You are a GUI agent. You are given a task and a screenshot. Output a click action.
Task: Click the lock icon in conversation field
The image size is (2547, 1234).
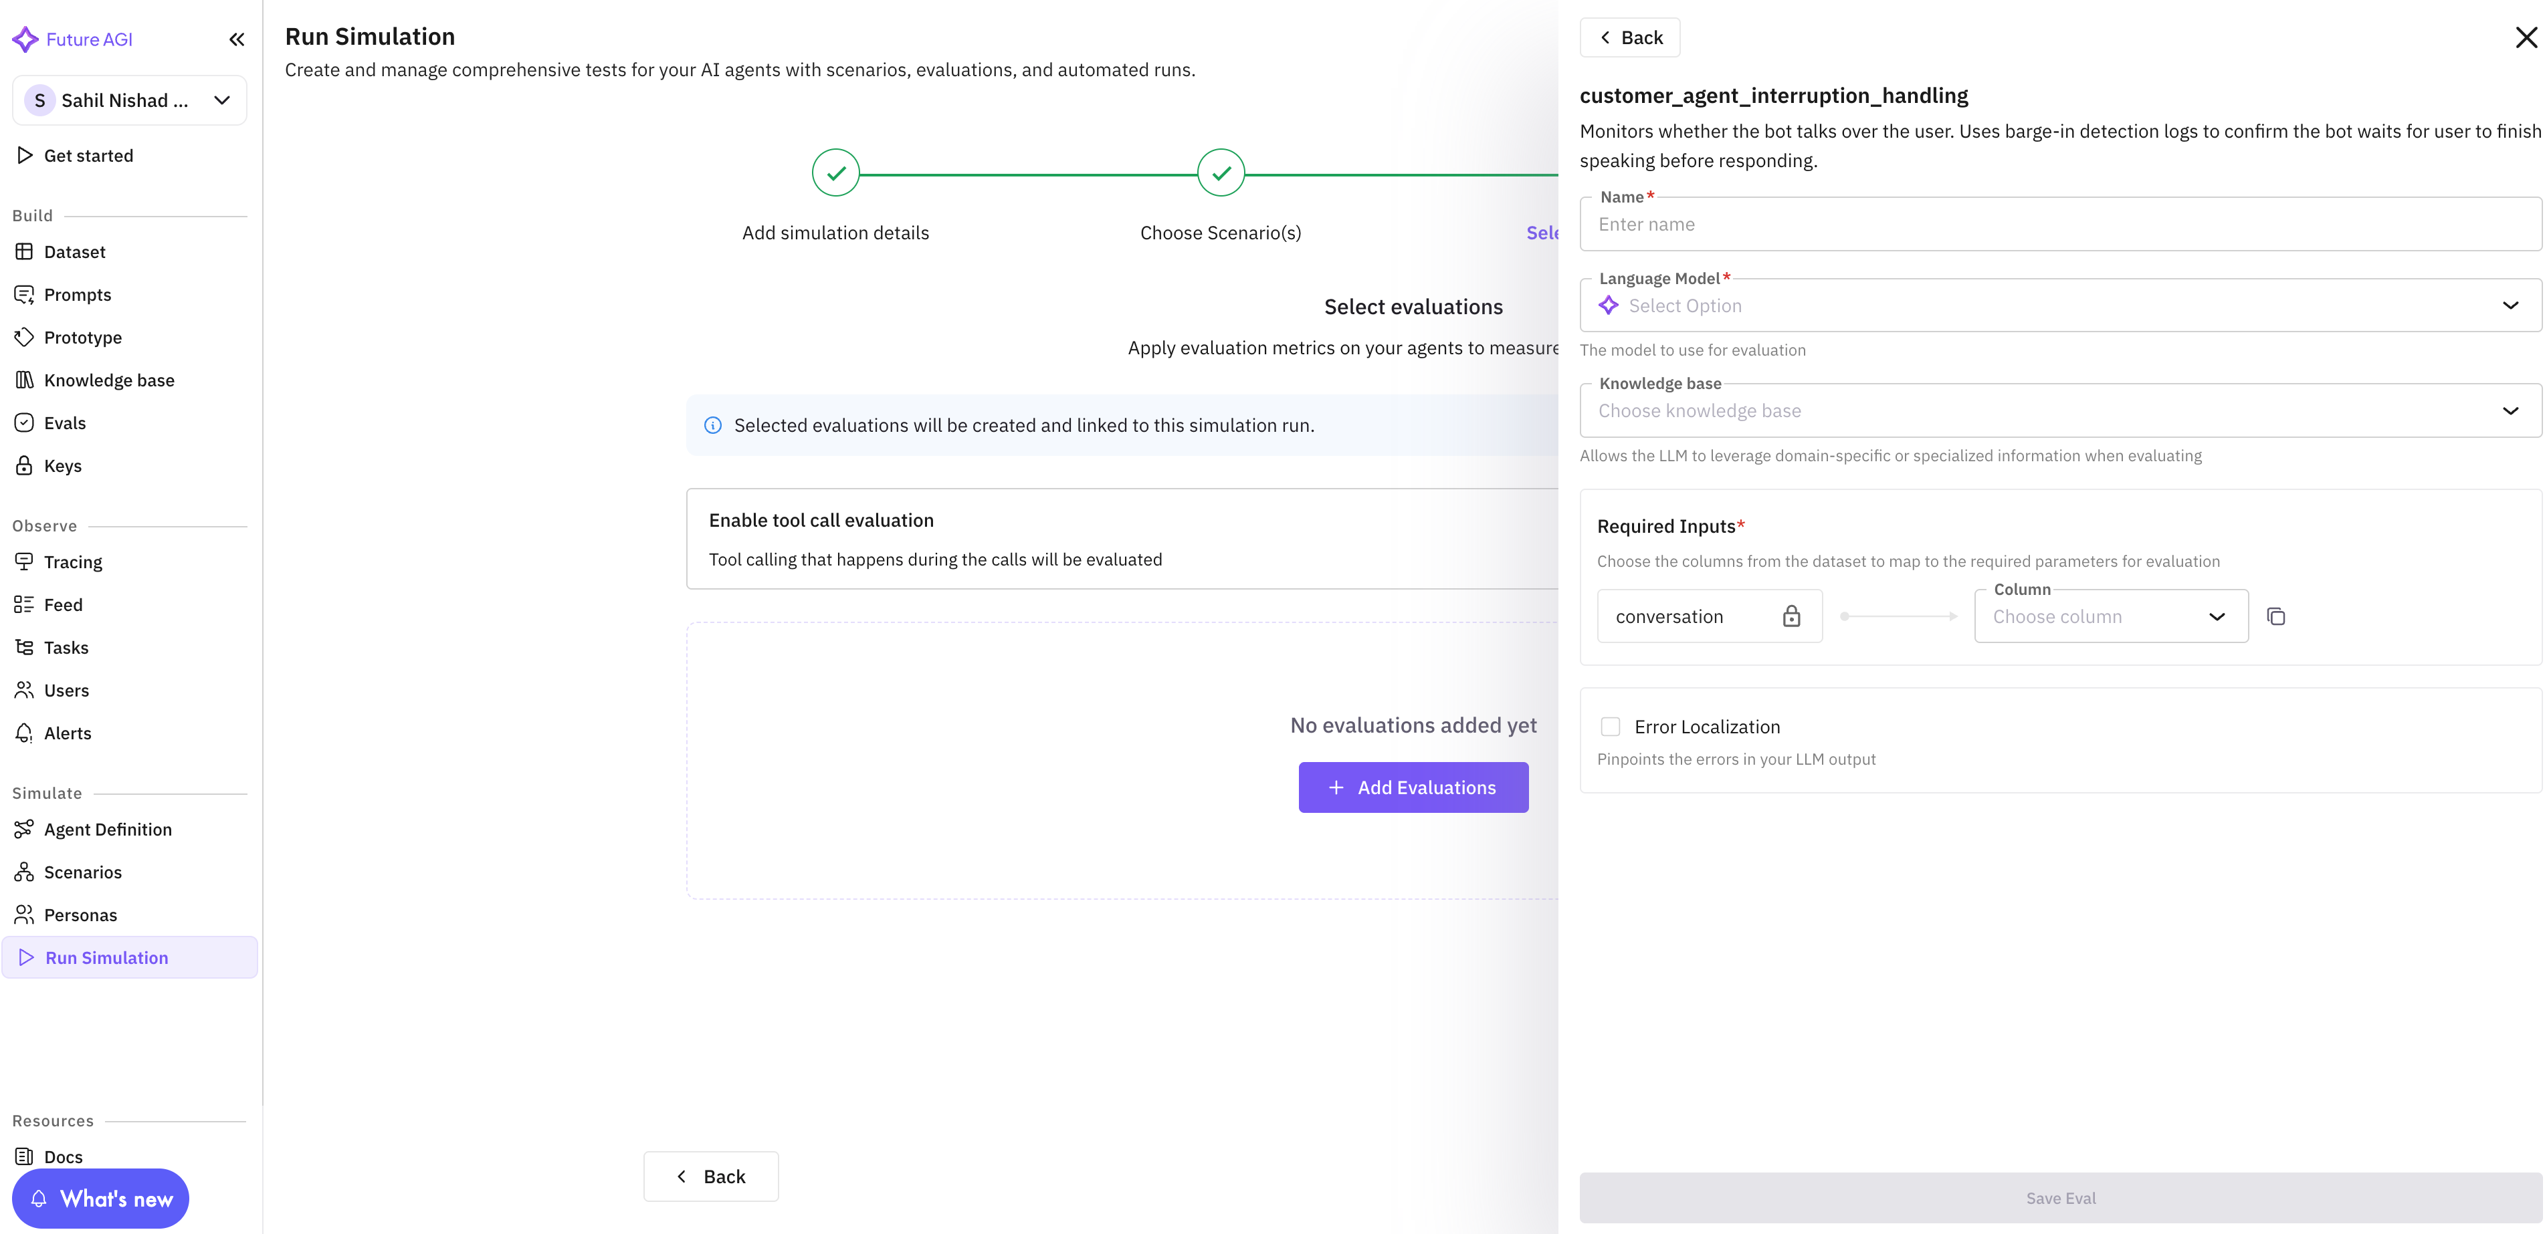point(1791,616)
